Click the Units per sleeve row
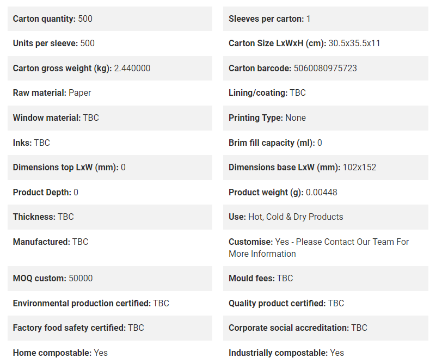Image resolution: width=436 pixels, height=364 pixels. [110, 44]
